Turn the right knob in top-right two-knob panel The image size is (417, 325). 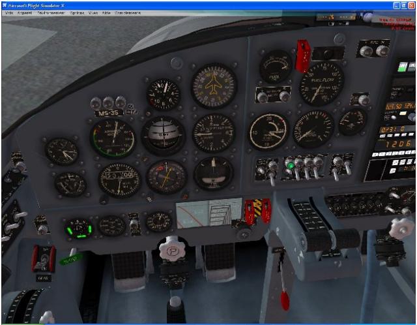click(382, 50)
